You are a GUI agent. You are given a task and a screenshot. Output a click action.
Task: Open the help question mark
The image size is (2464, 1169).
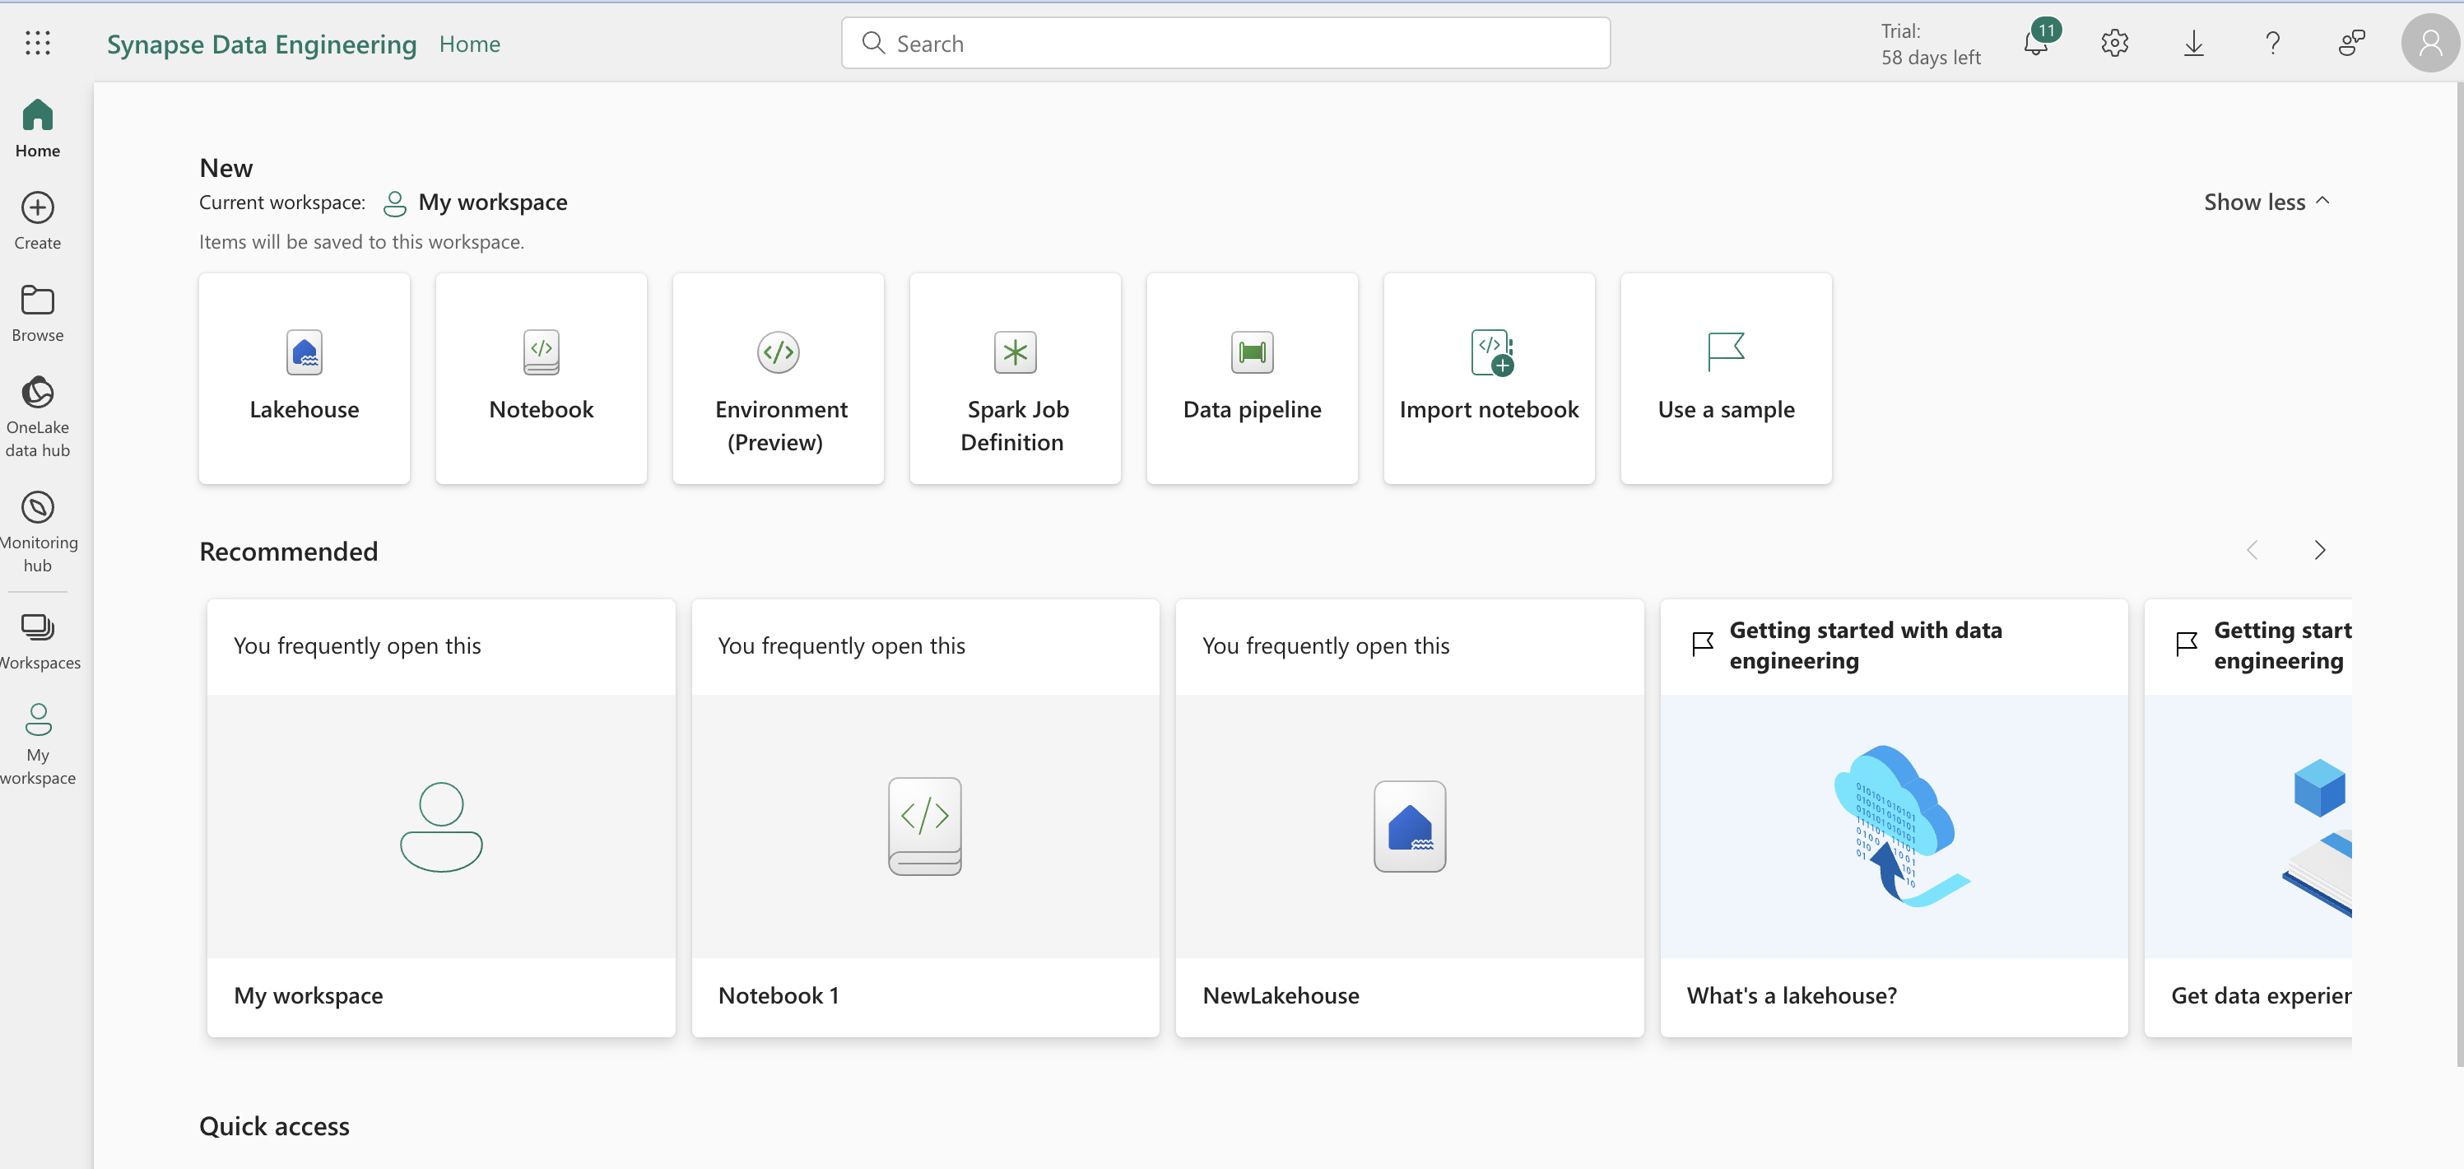click(x=2273, y=43)
